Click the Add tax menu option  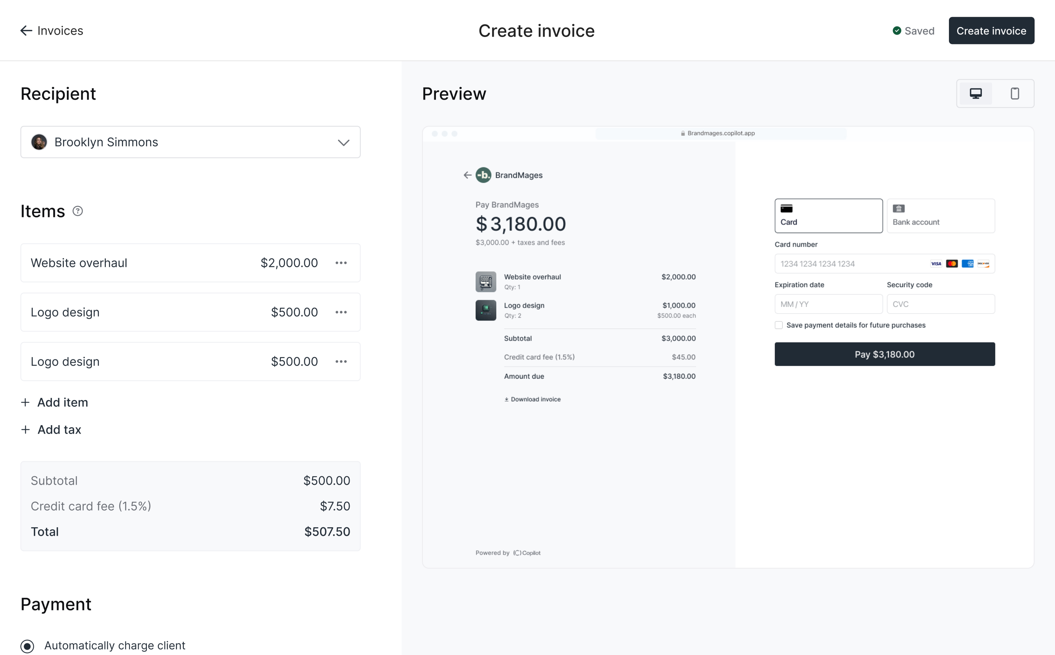[59, 429]
